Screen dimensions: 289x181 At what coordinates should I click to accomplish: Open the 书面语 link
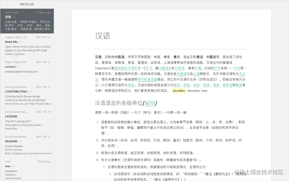click(x=182, y=74)
